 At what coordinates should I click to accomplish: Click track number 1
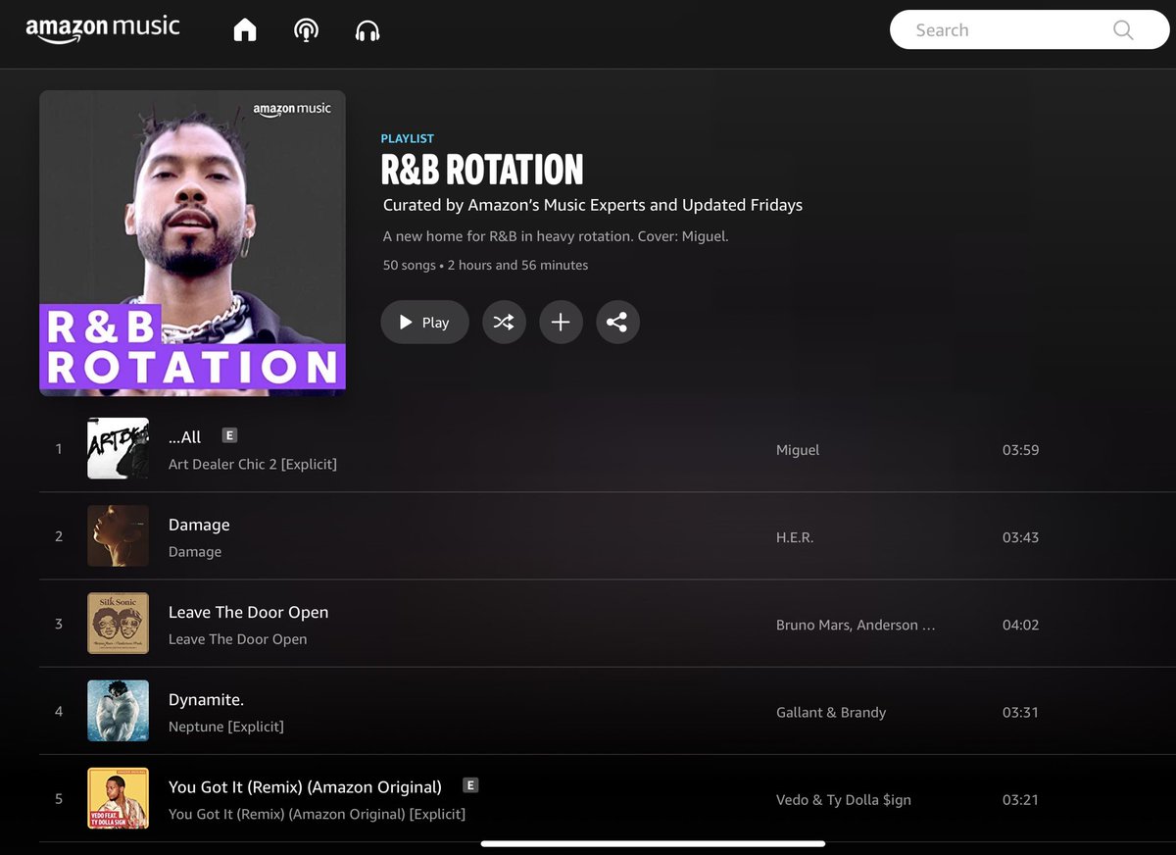59,449
